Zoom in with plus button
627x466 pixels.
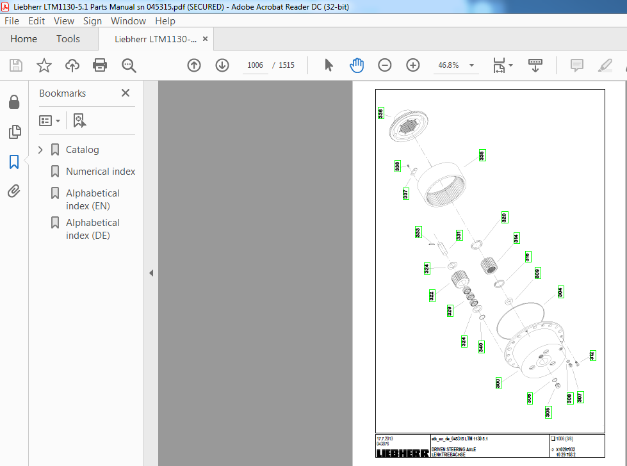click(x=412, y=65)
